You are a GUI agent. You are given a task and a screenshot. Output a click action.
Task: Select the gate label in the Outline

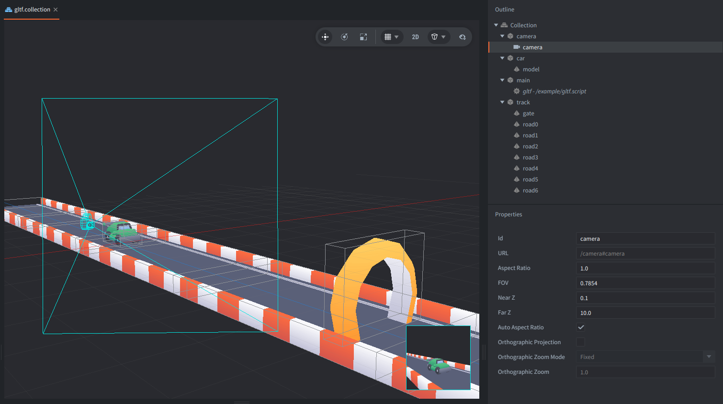(x=529, y=113)
